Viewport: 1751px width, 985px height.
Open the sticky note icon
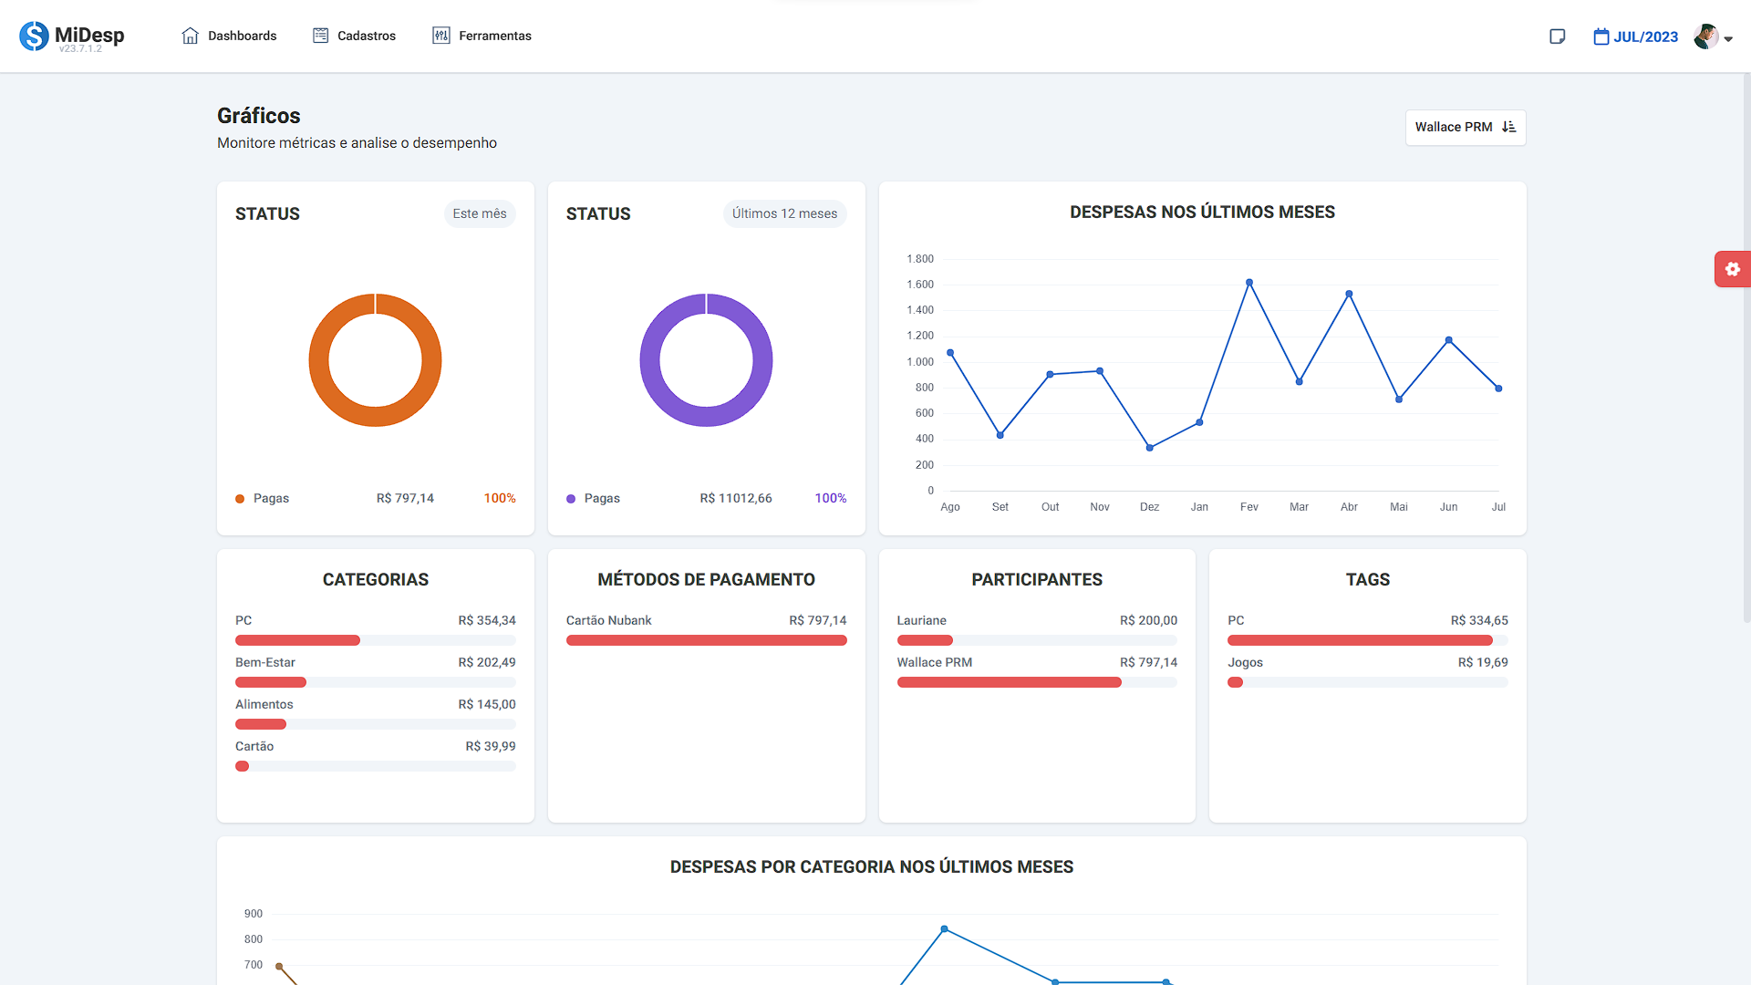click(x=1558, y=36)
